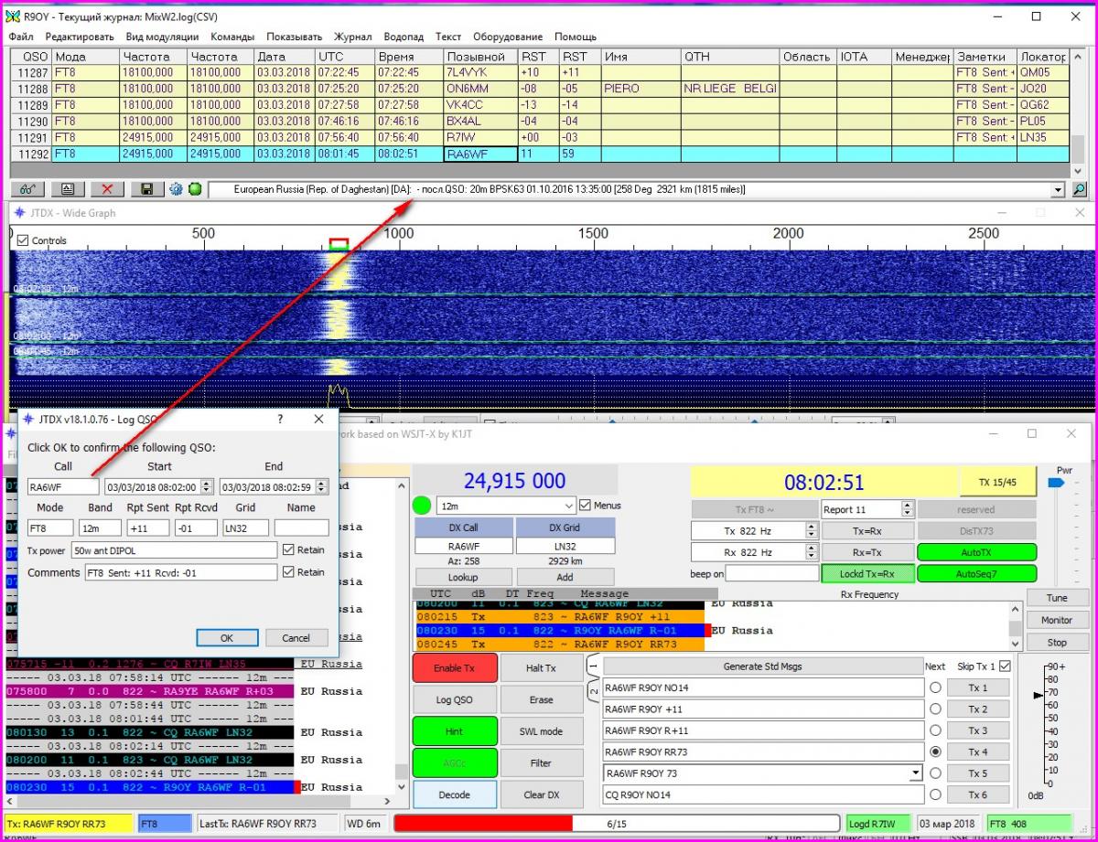Click magnifier icon at right of info bar
The image size is (1098, 842).
(x=1080, y=189)
